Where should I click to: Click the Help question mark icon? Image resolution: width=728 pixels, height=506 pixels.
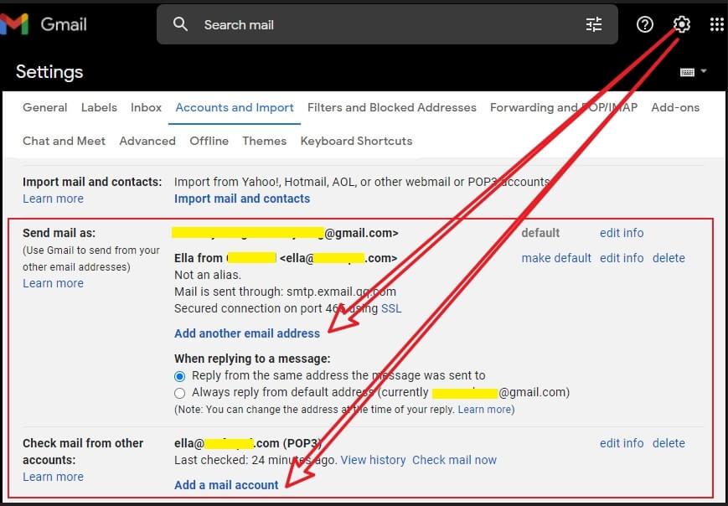coord(645,24)
